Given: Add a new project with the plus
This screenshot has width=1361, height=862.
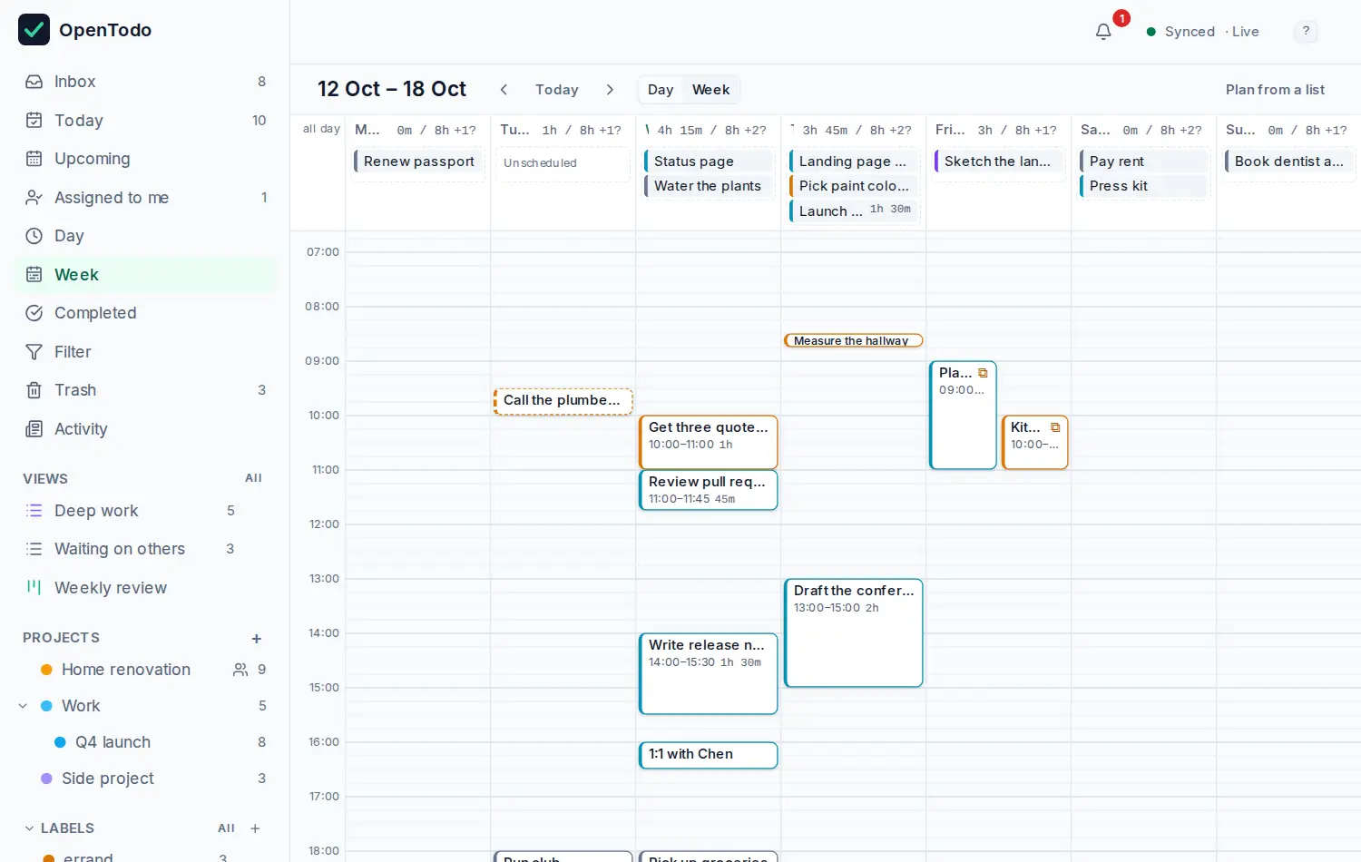Looking at the screenshot, I should [x=257, y=639].
